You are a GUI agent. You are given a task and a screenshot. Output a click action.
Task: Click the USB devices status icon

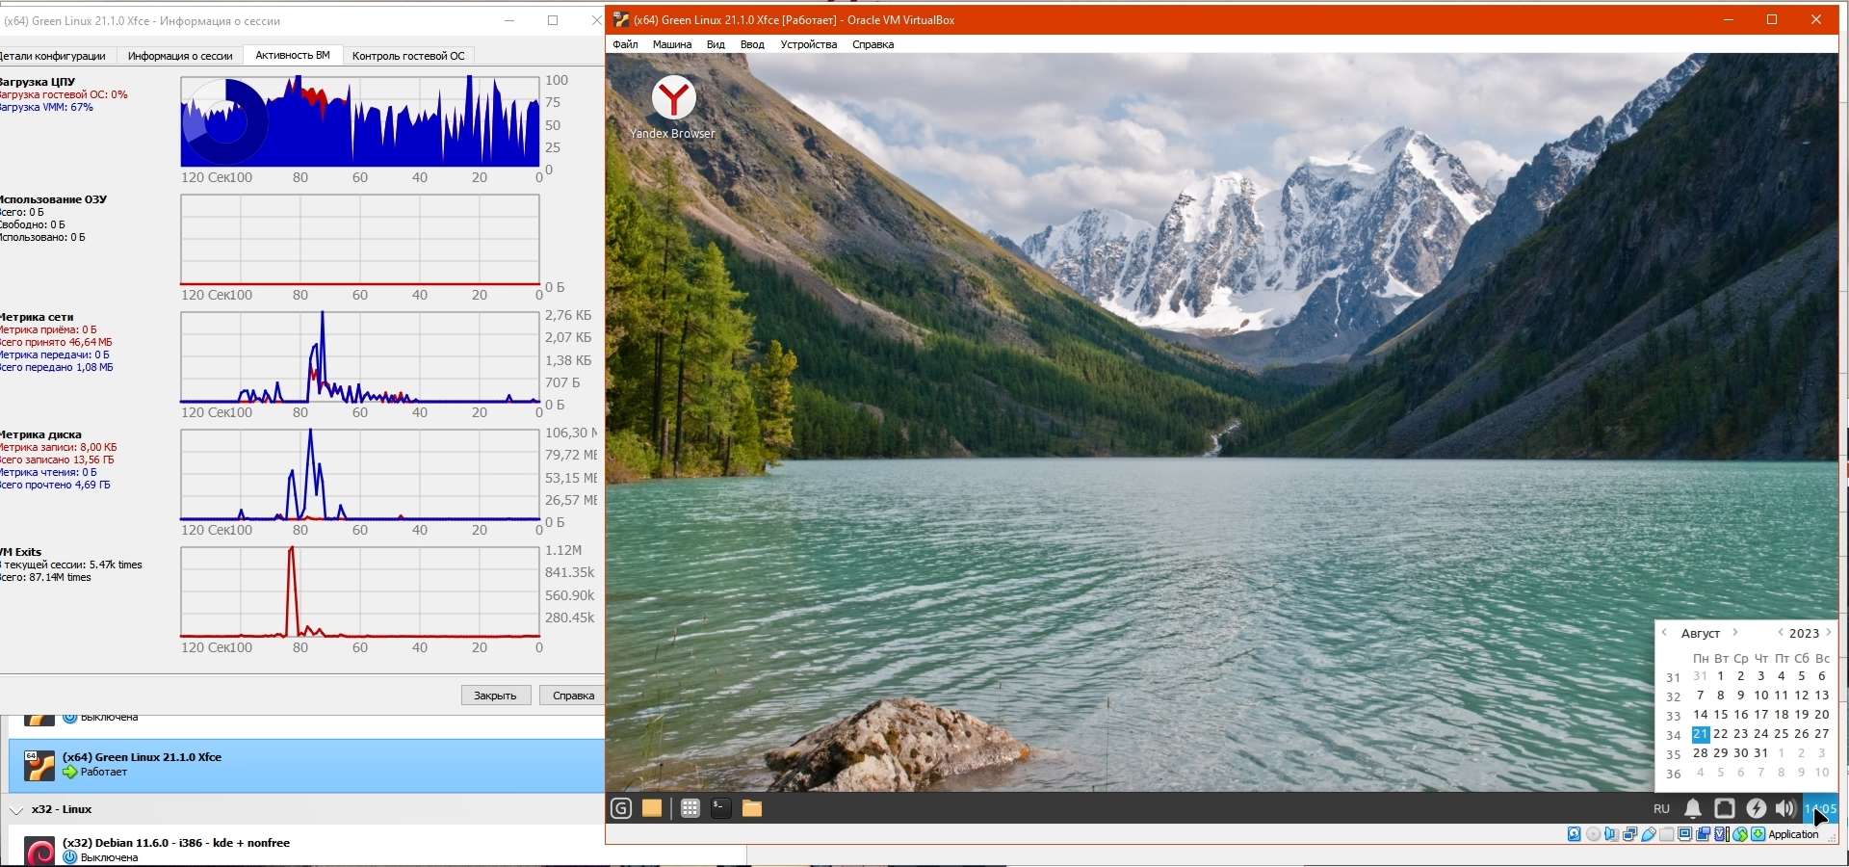tap(1648, 834)
